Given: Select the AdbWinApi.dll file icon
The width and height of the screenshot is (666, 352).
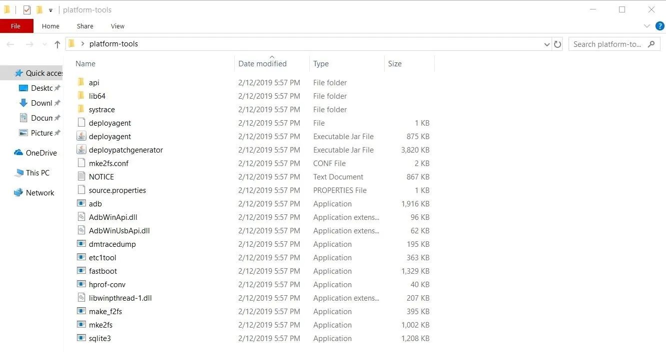Looking at the screenshot, I should click(81, 217).
